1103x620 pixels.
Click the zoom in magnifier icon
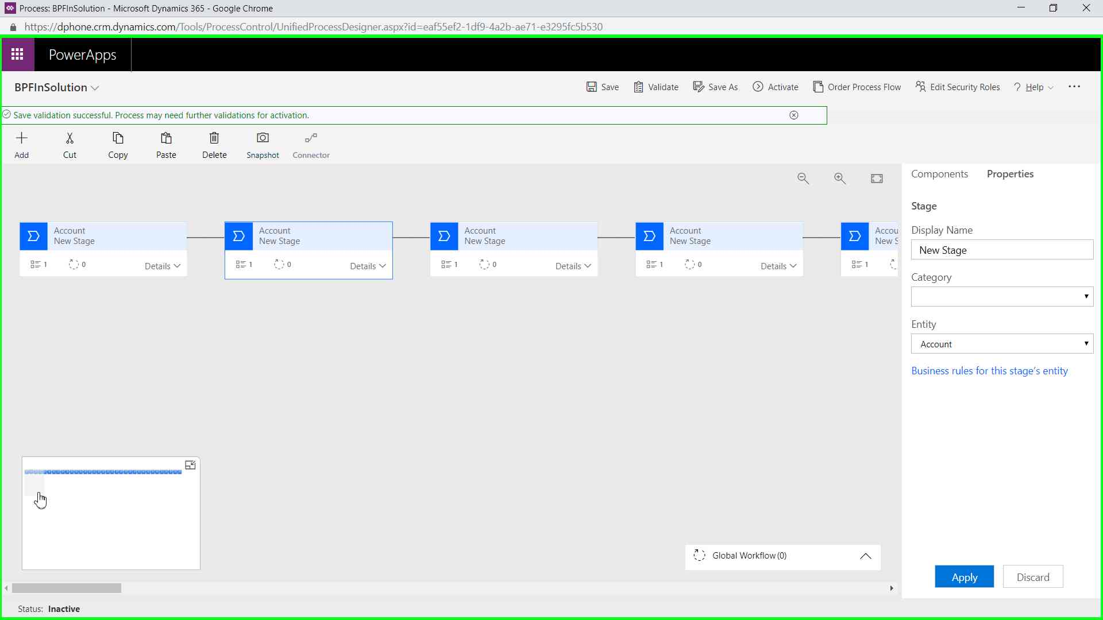(x=840, y=179)
